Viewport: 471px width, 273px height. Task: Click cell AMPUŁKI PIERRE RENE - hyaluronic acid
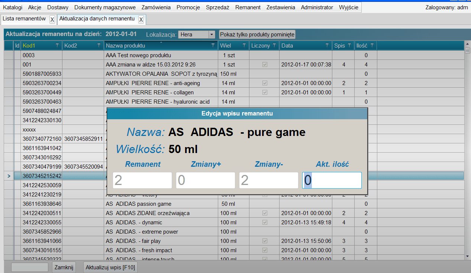(161, 102)
